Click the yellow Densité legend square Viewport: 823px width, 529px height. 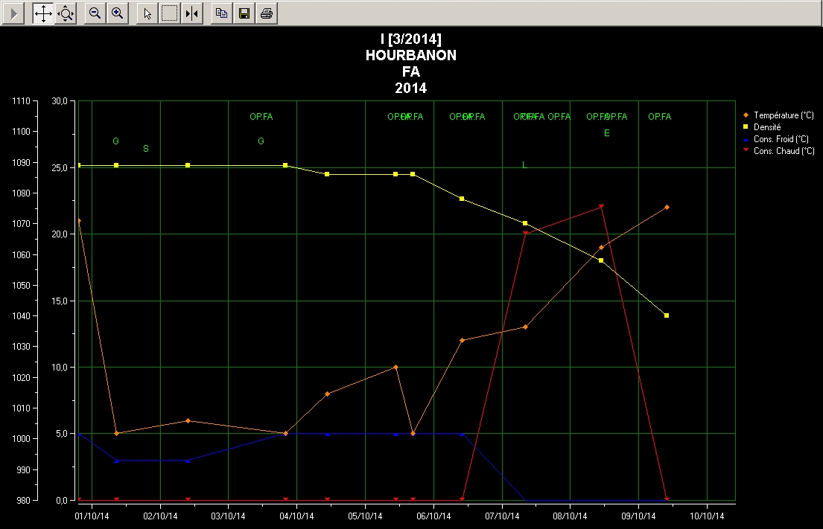[746, 127]
